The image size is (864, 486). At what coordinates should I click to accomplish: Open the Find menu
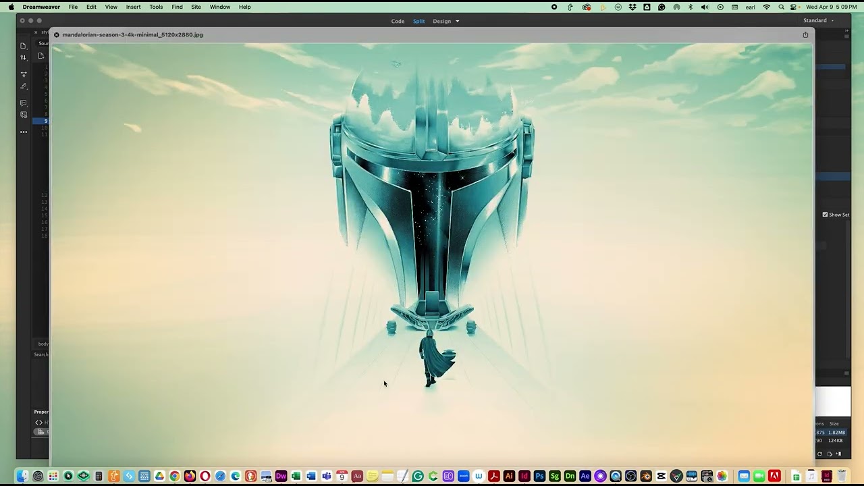(177, 7)
